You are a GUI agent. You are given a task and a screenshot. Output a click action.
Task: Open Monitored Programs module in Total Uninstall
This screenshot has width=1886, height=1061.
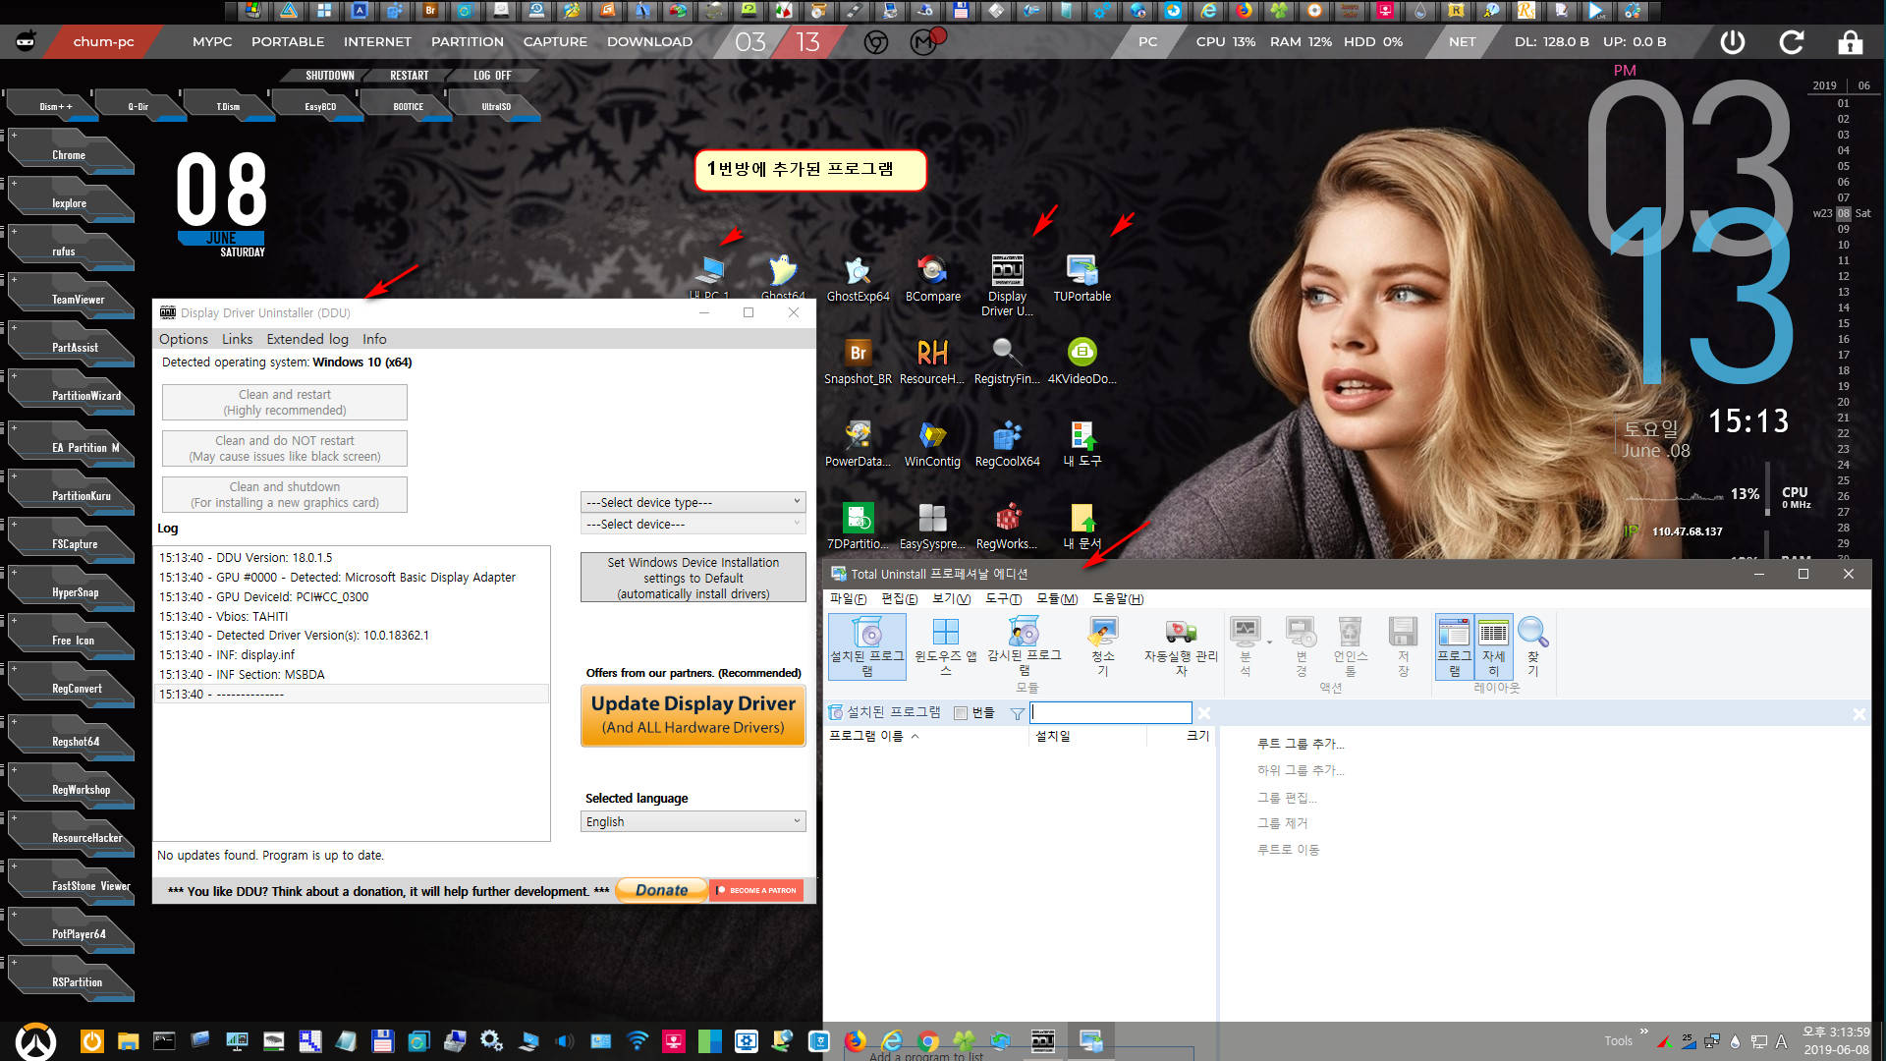click(1024, 646)
